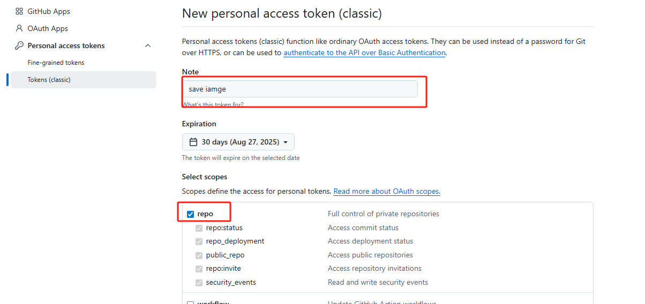This screenshot has height=304, width=645.
Task: Open Read more about OAuth scopes link
Action: pyautogui.click(x=387, y=191)
